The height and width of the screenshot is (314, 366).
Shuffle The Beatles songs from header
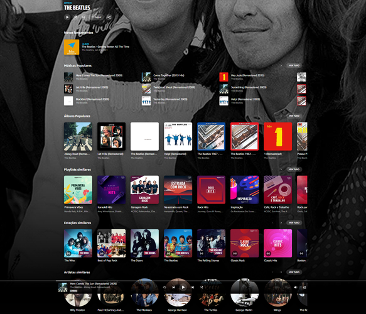click(75, 17)
